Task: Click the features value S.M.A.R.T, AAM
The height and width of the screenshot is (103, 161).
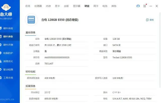Action: pos(120,99)
